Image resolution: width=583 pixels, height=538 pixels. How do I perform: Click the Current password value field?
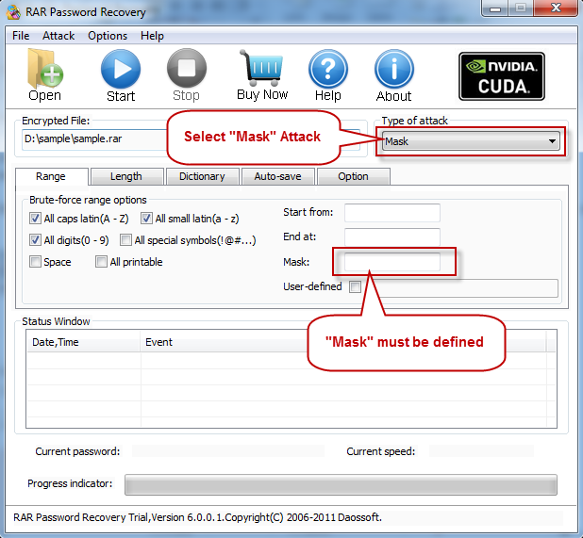coord(228,451)
